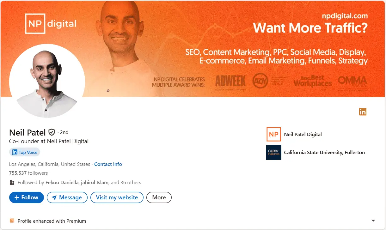Click the jahirul Islam follower name
This screenshot has height=230, width=386.
[x=95, y=183]
